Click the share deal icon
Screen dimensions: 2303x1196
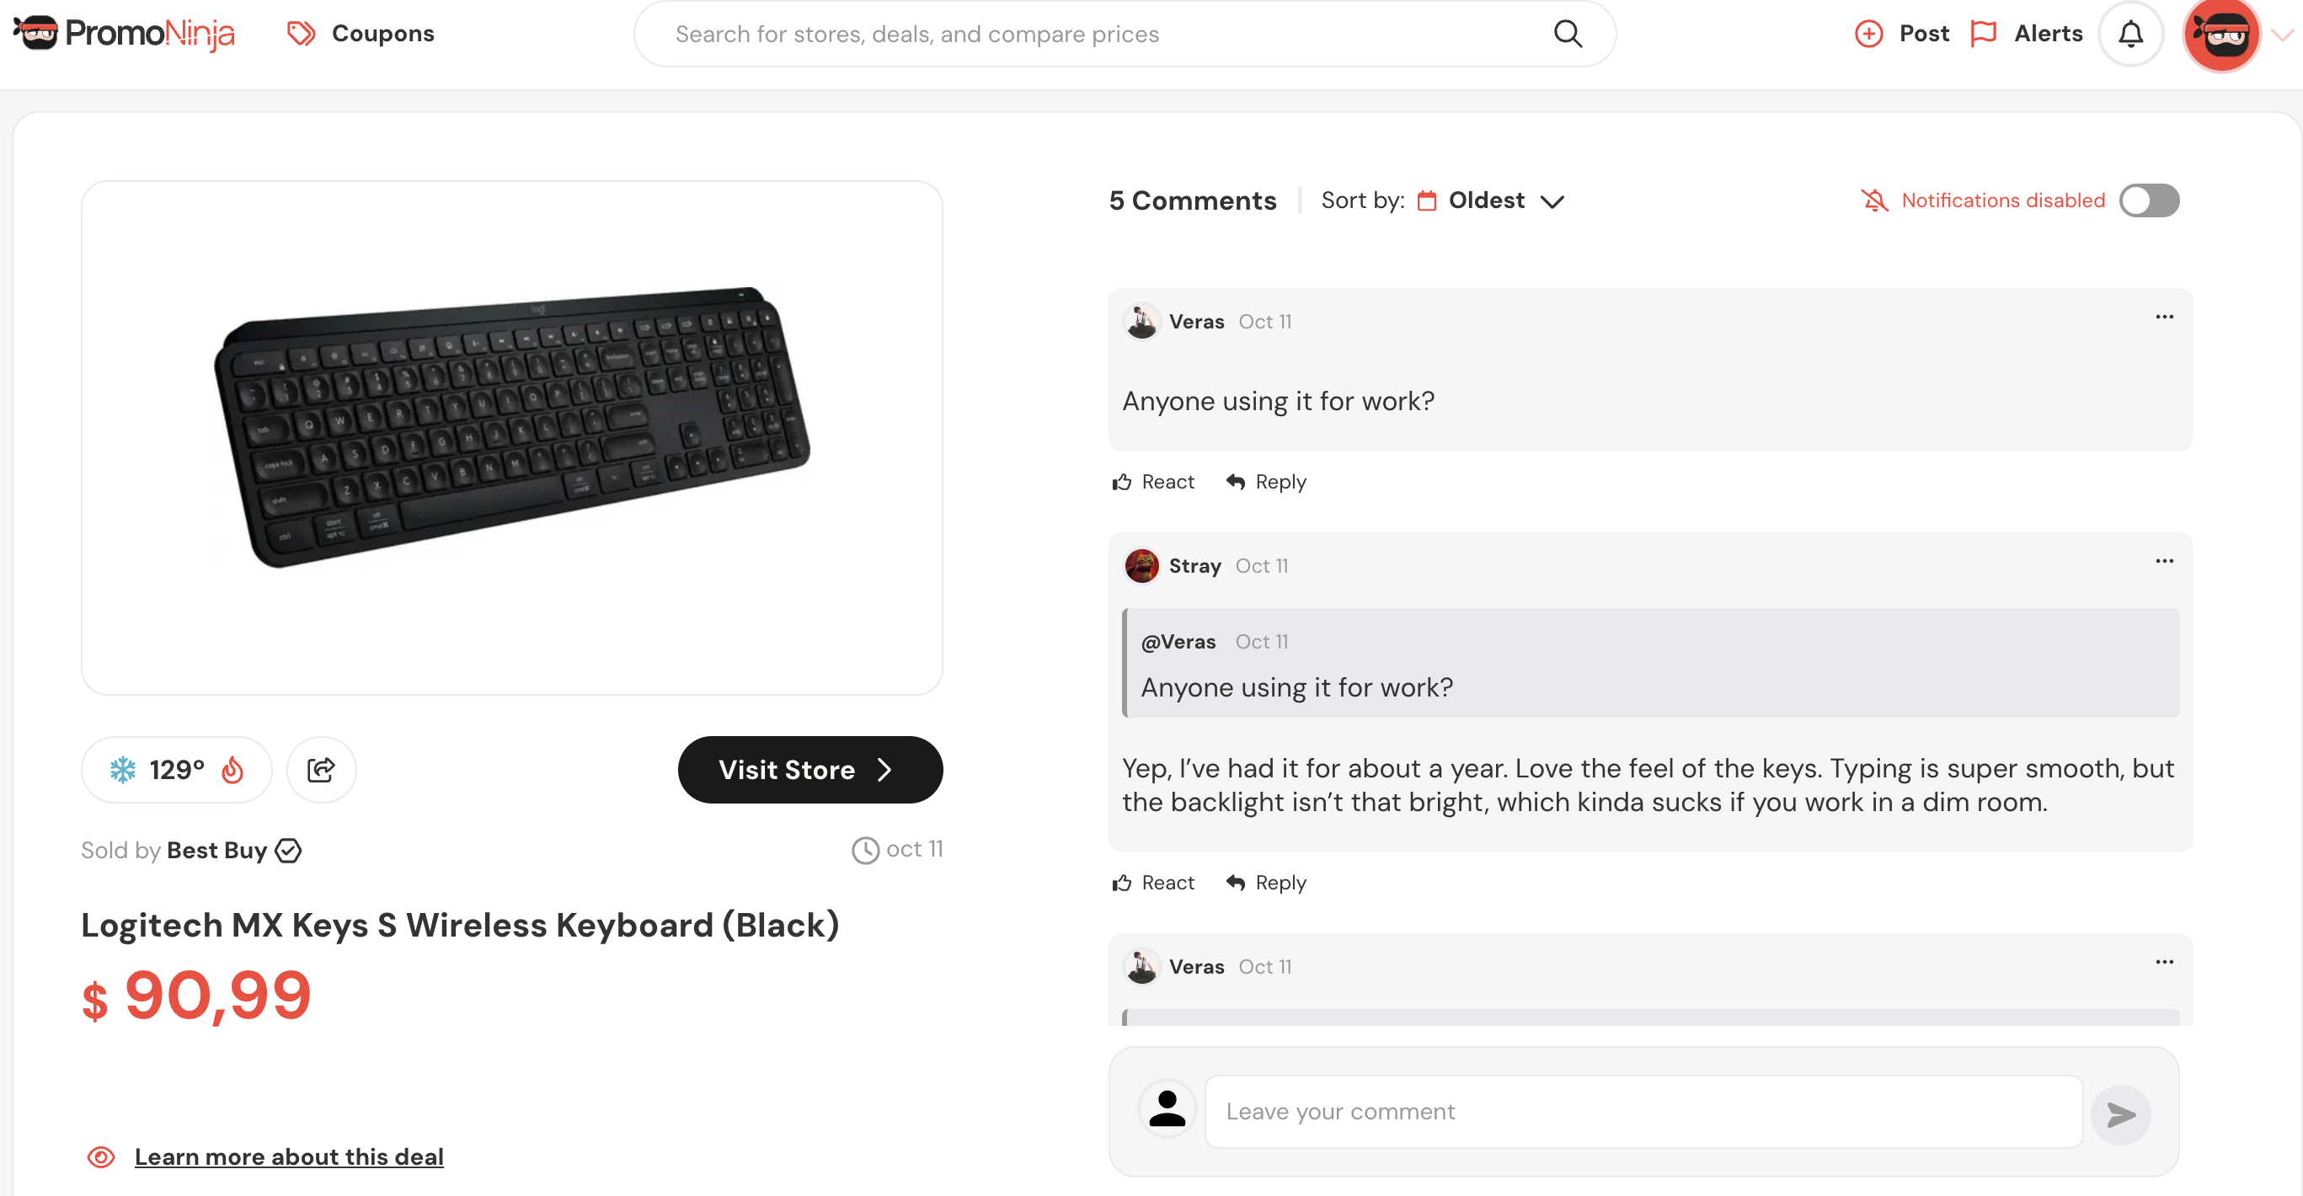pyautogui.click(x=321, y=770)
